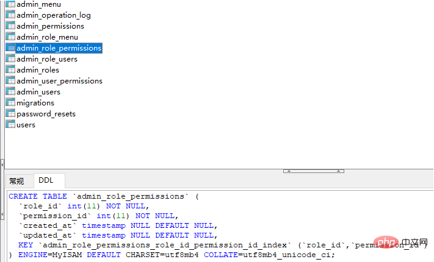Select the admin_role_users table name
Viewport: 434px width, 262px height.
47,59
